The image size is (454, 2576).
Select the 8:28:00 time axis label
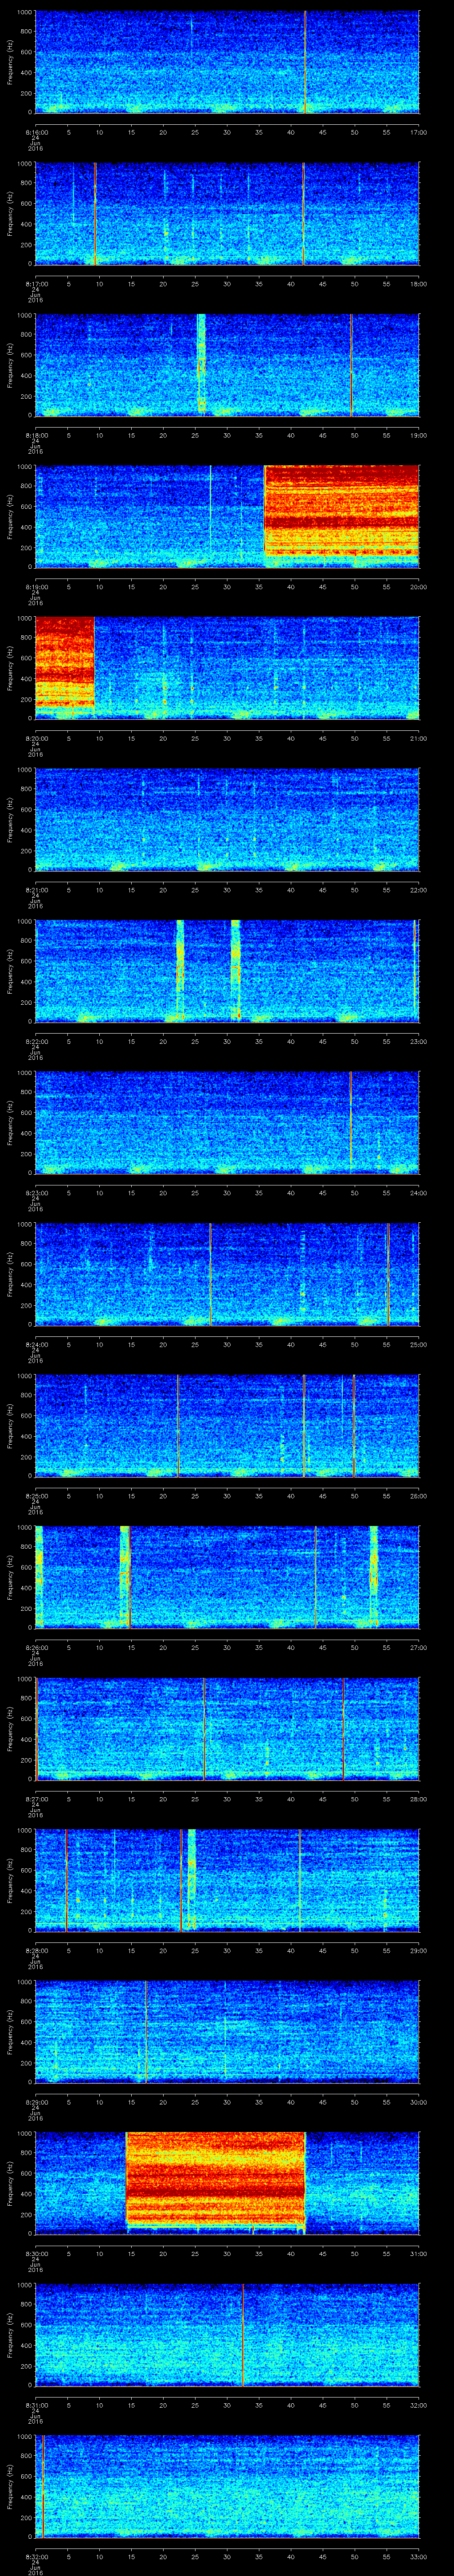36,1950
